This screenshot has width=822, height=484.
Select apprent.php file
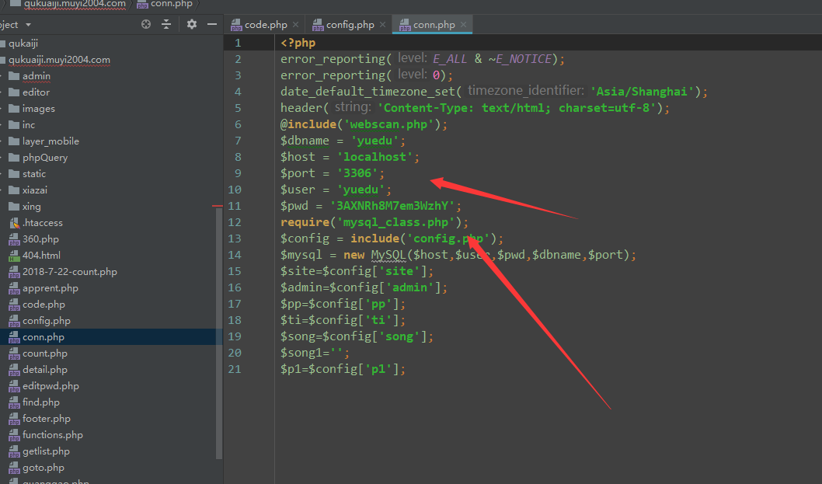pos(51,288)
